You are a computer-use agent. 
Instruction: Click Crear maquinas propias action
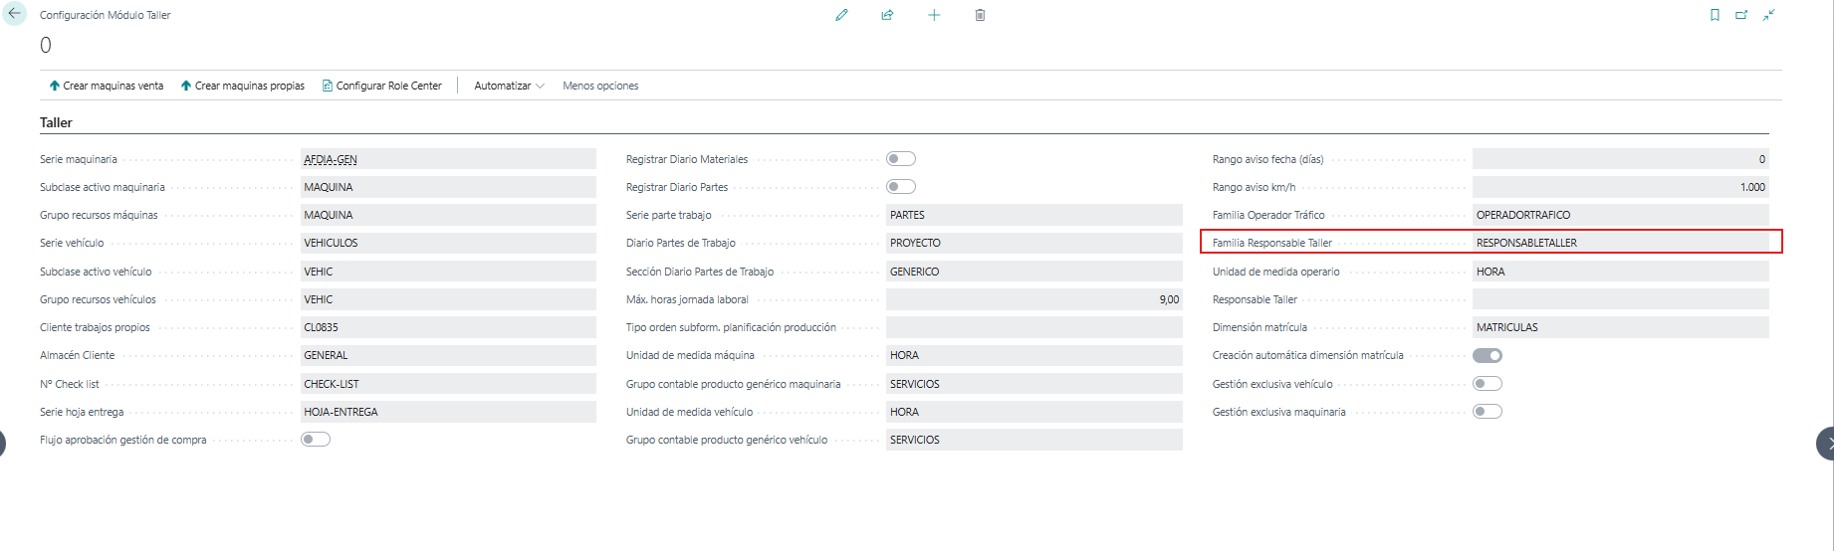click(x=243, y=86)
